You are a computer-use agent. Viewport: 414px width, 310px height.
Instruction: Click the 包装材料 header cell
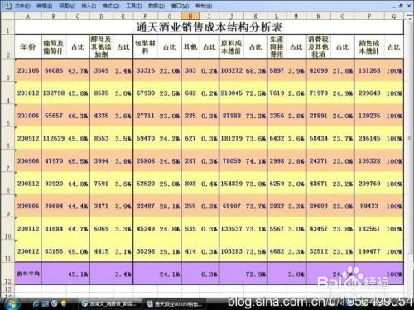(x=145, y=47)
